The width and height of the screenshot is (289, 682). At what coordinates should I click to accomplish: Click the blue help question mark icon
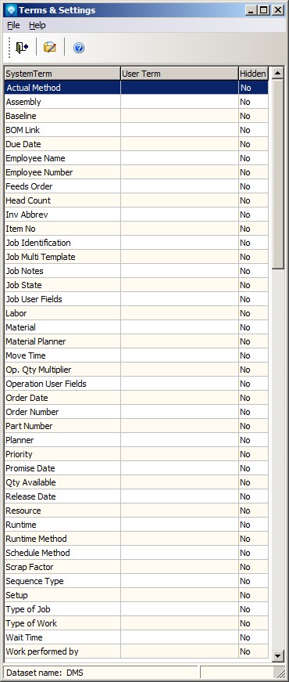(79, 48)
